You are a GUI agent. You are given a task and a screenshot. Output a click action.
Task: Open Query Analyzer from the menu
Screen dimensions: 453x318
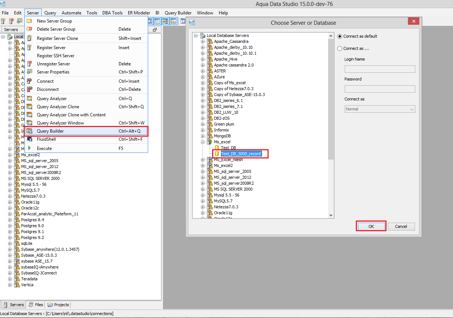click(86, 99)
